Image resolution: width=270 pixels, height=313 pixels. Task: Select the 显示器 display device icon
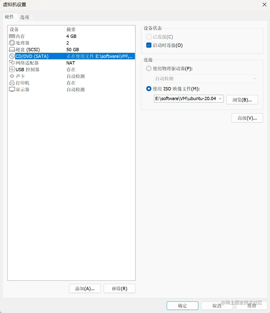click(12, 89)
